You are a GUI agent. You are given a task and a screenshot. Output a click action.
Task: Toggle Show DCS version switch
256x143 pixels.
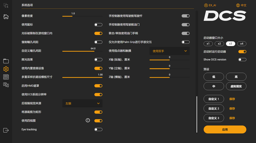coord(242,60)
